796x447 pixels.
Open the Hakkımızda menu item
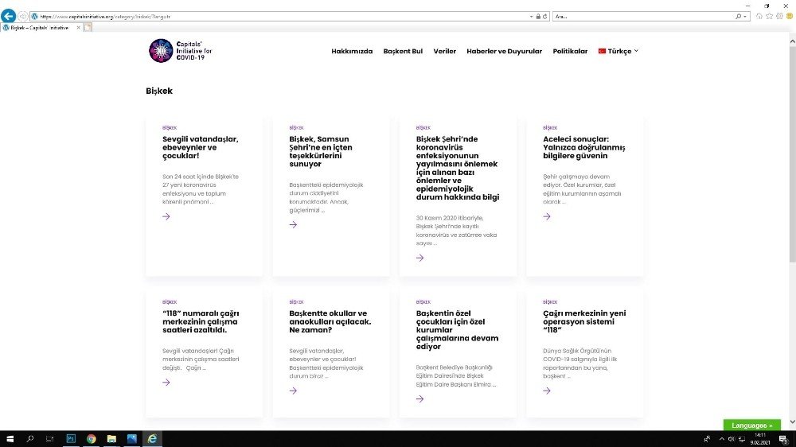pos(352,51)
